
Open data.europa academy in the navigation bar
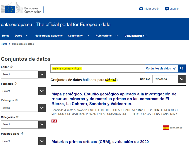point(49,36)
